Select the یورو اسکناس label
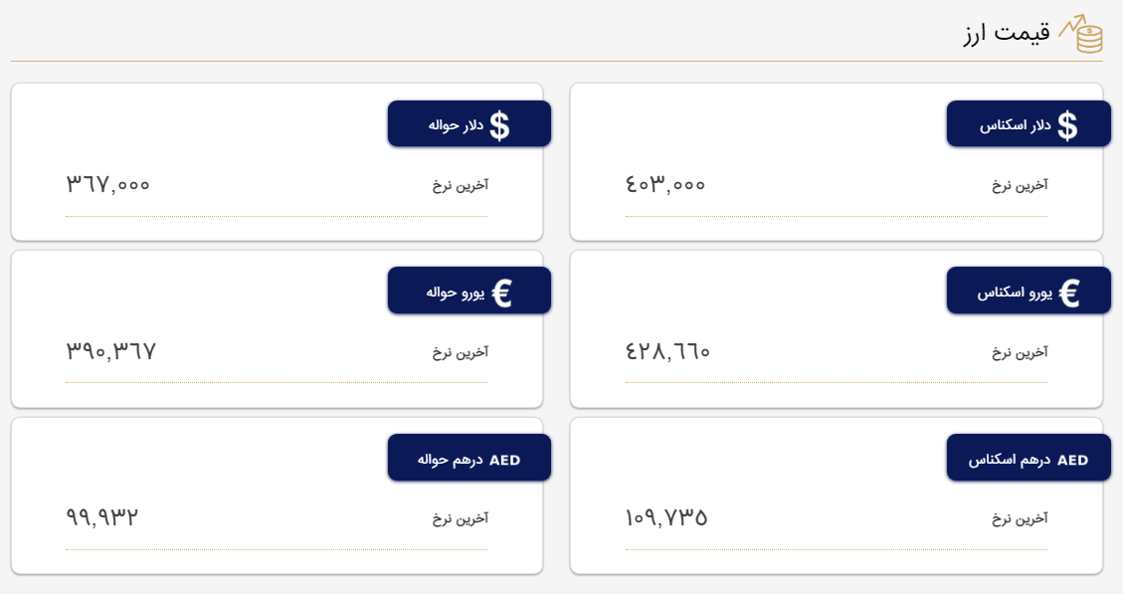This screenshot has height=594, width=1123. pos(1014,293)
